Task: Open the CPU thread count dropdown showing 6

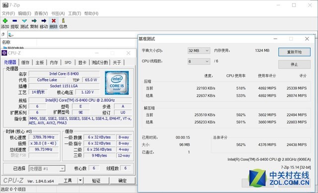Action: (199, 61)
